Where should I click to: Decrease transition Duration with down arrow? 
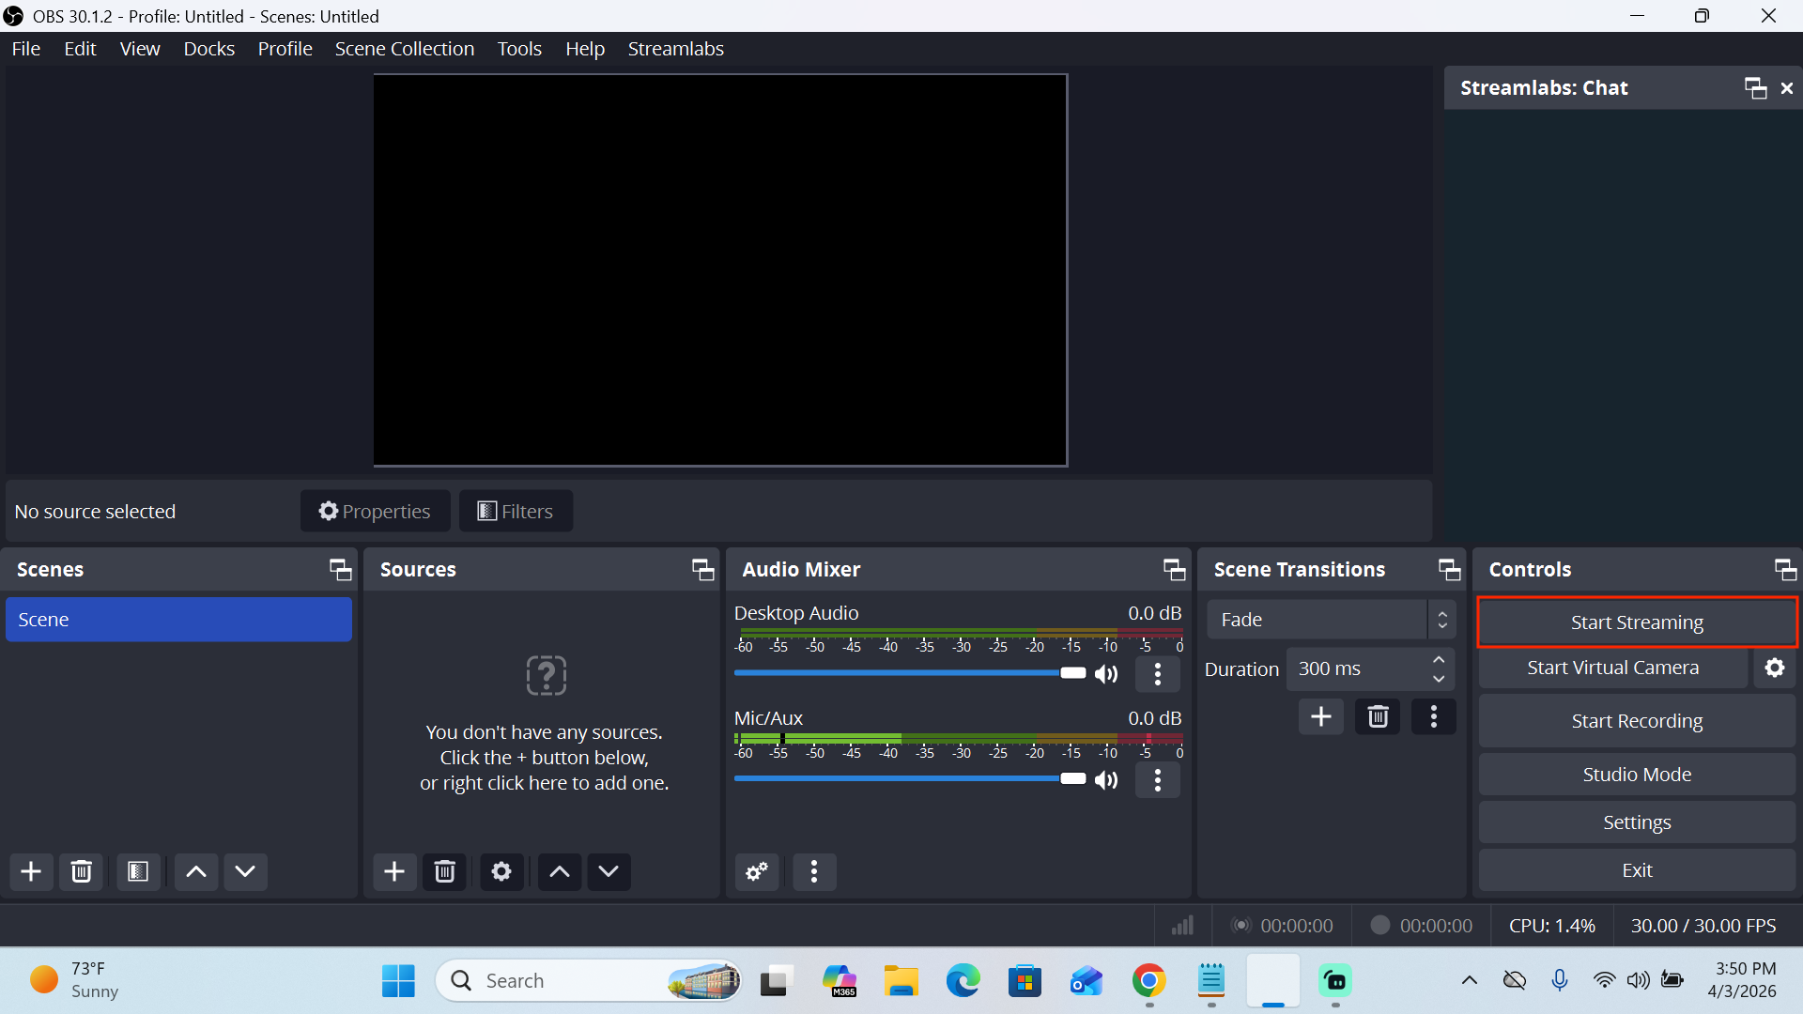[x=1439, y=679]
